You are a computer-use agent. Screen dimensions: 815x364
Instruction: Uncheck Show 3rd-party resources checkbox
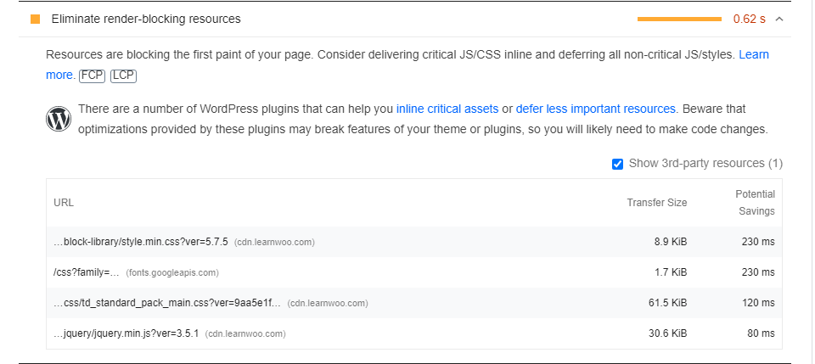click(x=618, y=163)
